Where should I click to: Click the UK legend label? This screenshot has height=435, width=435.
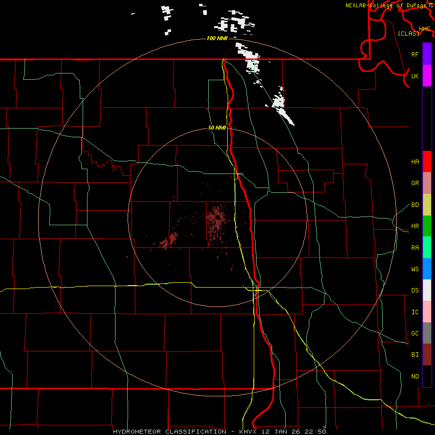point(415,76)
